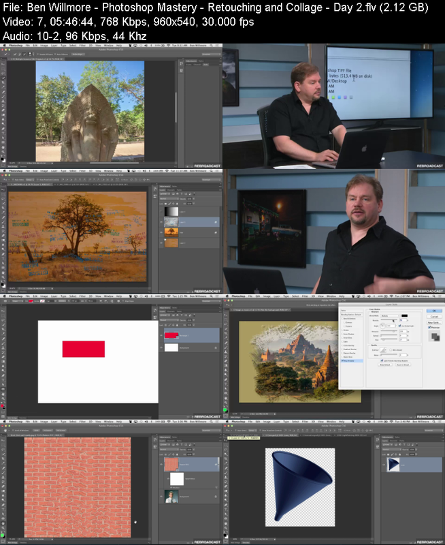The height and width of the screenshot is (545, 445).
Task: Click the drop shadow Noise slider
Action: tap(389, 354)
